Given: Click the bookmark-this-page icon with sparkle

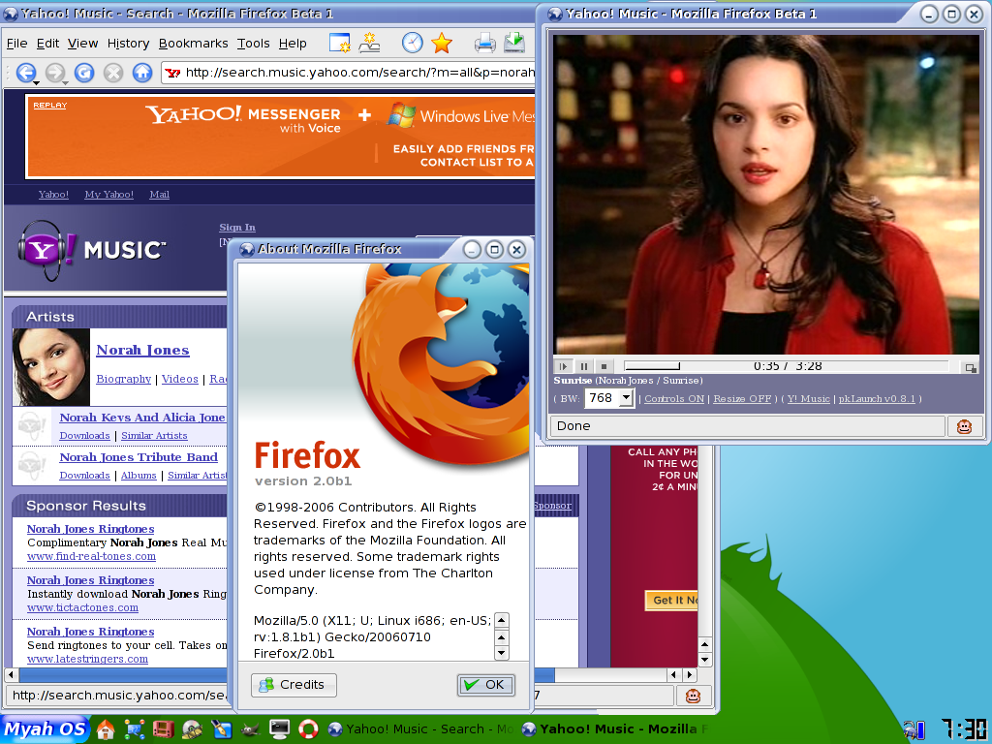Looking at the screenshot, I should (x=369, y=43).
